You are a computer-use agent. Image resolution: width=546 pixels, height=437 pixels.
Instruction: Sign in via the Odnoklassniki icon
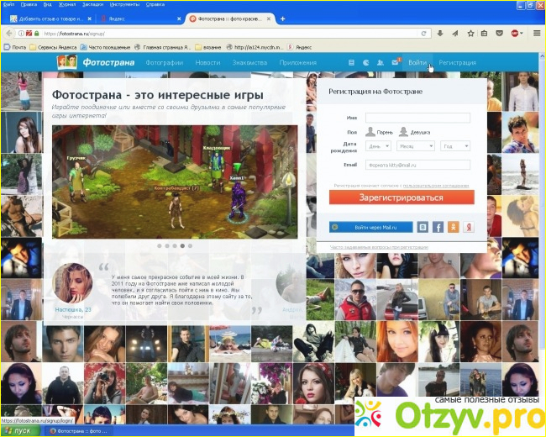pos(454,227)
